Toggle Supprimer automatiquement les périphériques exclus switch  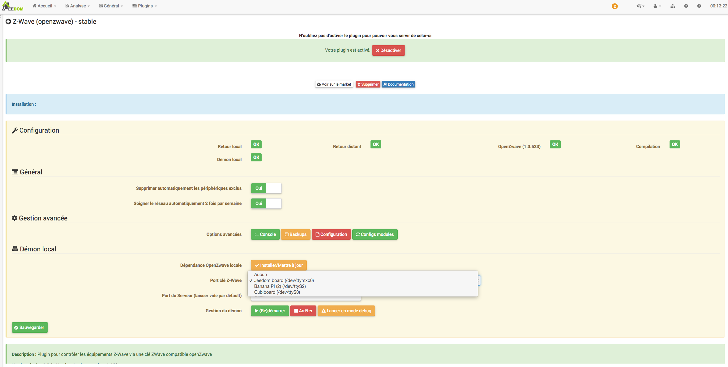pos(266,188)
